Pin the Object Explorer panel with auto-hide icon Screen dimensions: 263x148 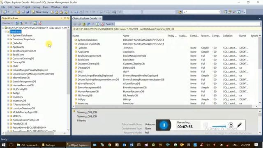(x=65, y=18)
